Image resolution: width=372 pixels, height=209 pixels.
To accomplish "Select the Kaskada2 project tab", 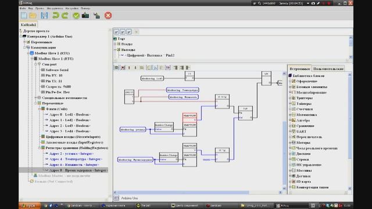I will pyautogui.click(x=28, y=24).
